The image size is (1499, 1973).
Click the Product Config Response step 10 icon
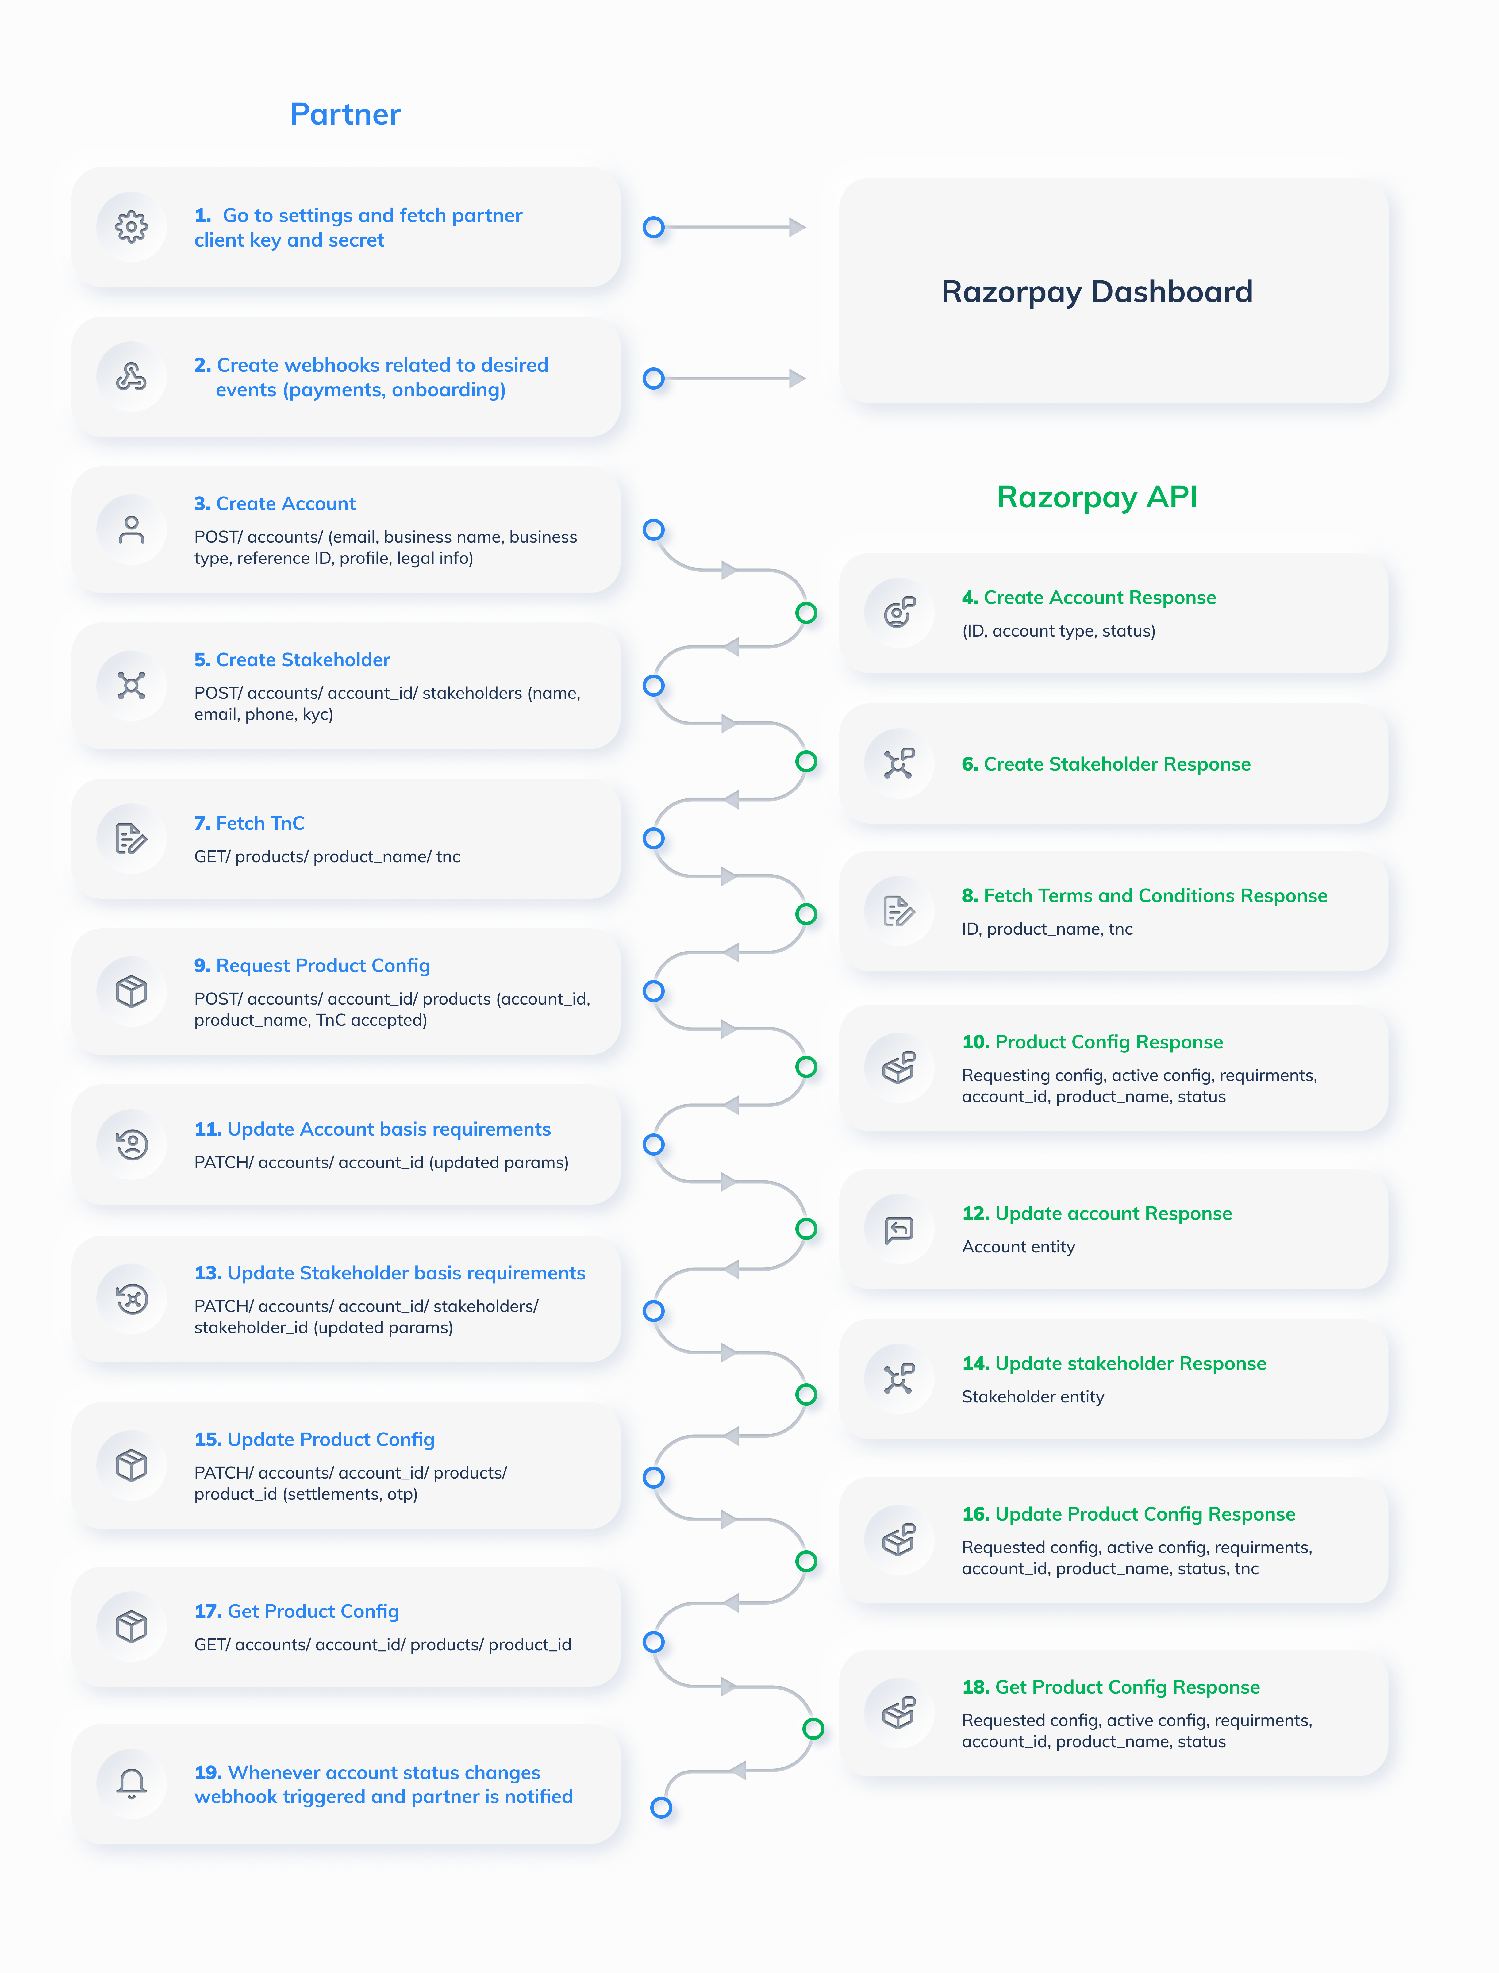899,1067
